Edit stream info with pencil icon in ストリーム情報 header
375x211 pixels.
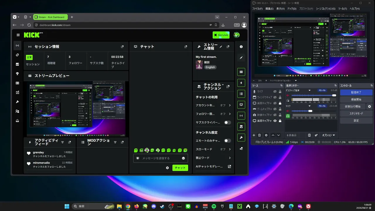point(221,47)
